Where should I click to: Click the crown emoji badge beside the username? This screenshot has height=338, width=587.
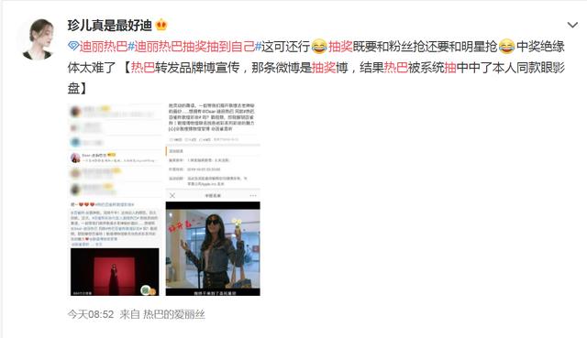(161, 25)
